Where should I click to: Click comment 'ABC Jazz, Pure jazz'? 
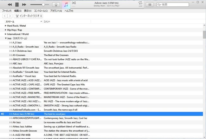54,63
